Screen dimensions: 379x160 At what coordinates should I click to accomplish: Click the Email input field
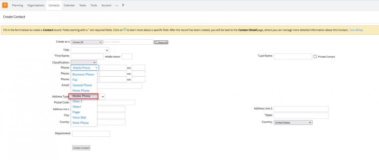tap(120, 86)
